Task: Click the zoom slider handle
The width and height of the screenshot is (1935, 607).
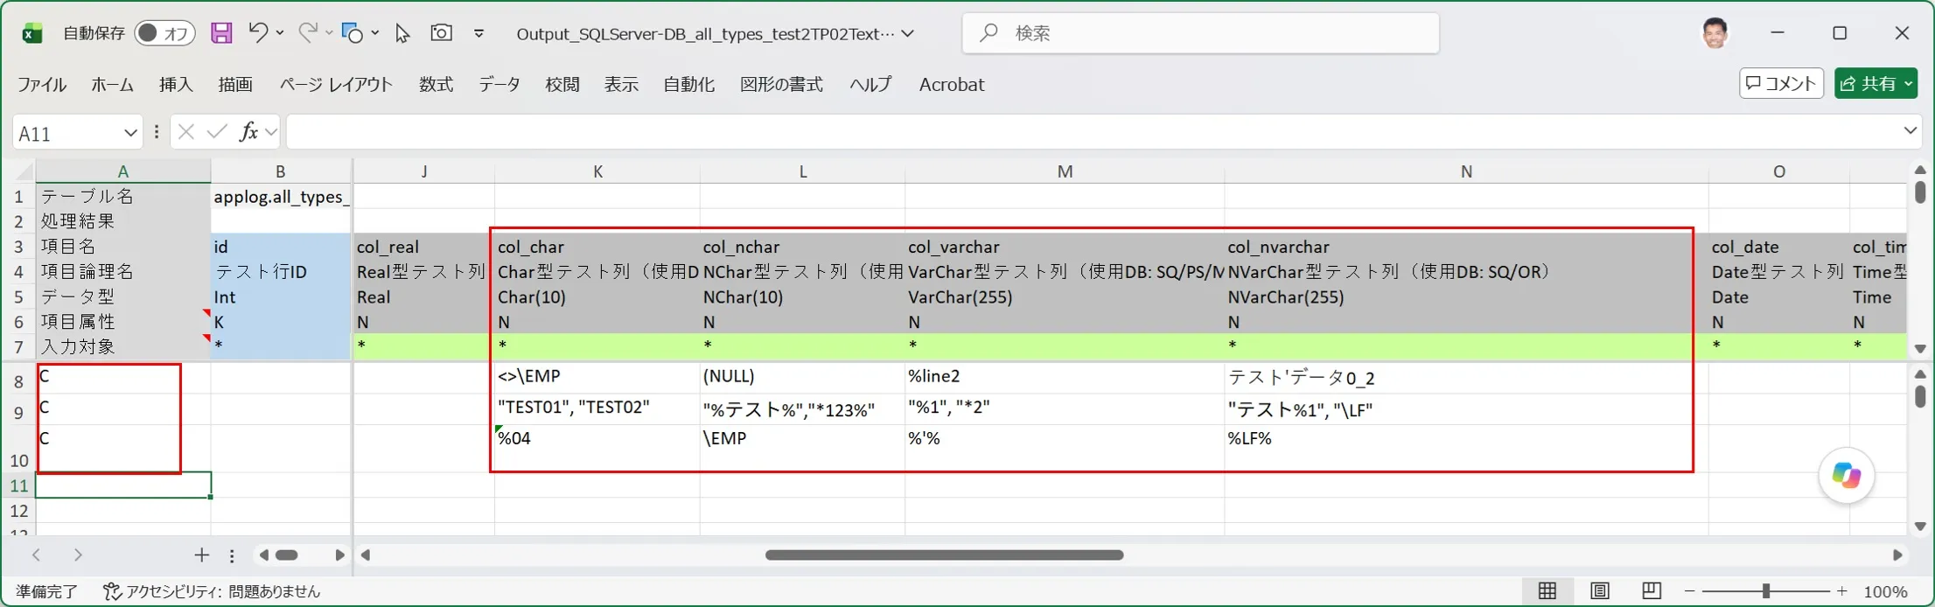Action: point(1765,591)
